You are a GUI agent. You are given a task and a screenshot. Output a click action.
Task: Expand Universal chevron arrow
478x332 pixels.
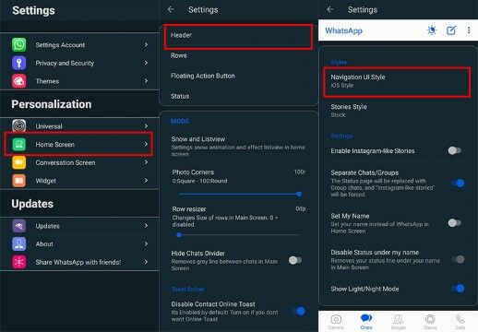tap(146, 126)
